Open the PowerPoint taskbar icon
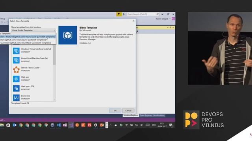This screenshot has width=252, height=141. [x=102, y=125]
